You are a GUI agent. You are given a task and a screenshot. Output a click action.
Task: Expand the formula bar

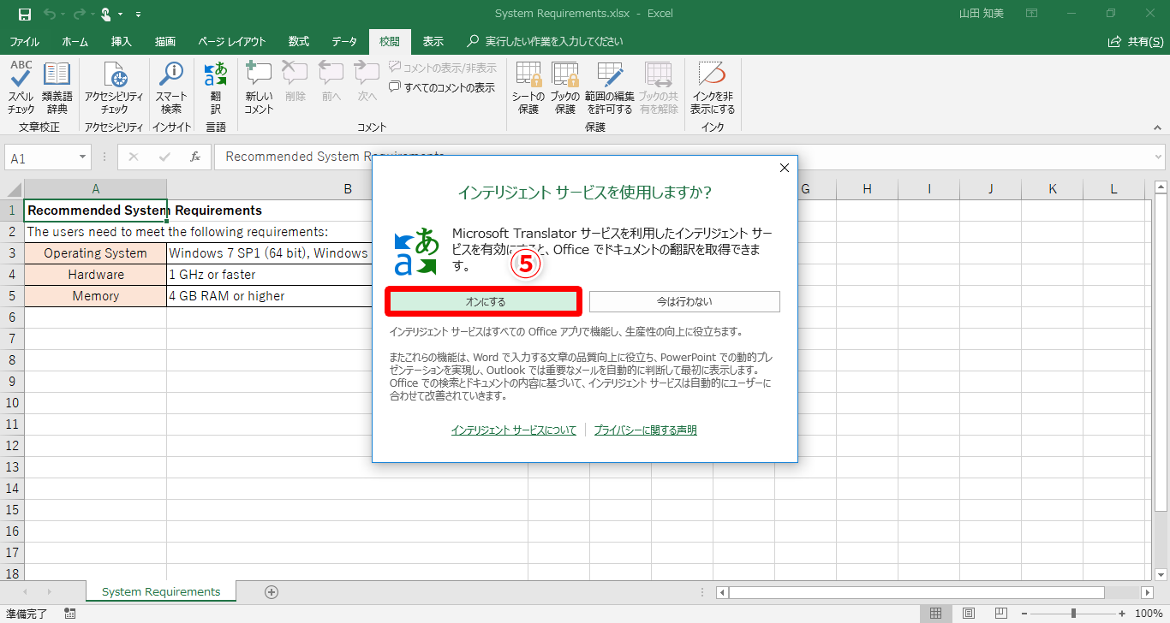point(1159,157)
